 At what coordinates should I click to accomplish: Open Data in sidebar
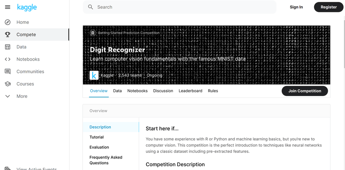pos(34,47)
